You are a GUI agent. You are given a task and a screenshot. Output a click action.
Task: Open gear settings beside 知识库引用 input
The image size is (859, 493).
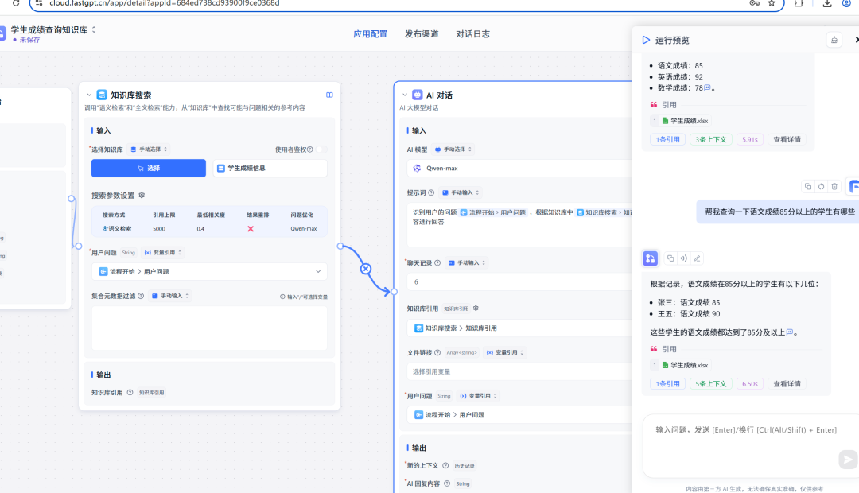[476, 308]
